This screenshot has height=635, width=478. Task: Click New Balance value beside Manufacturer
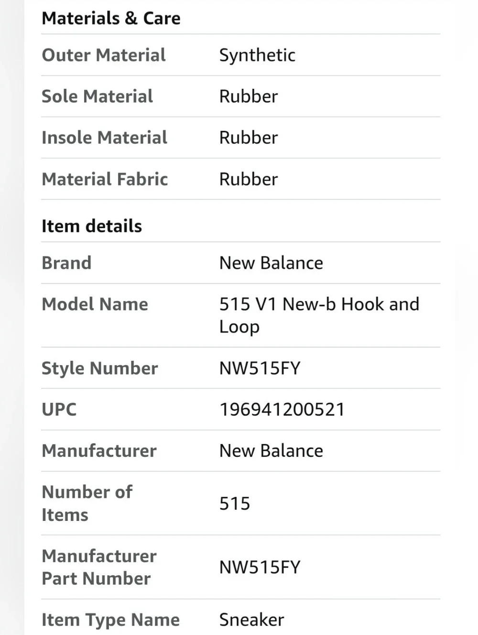click(271, 451)
